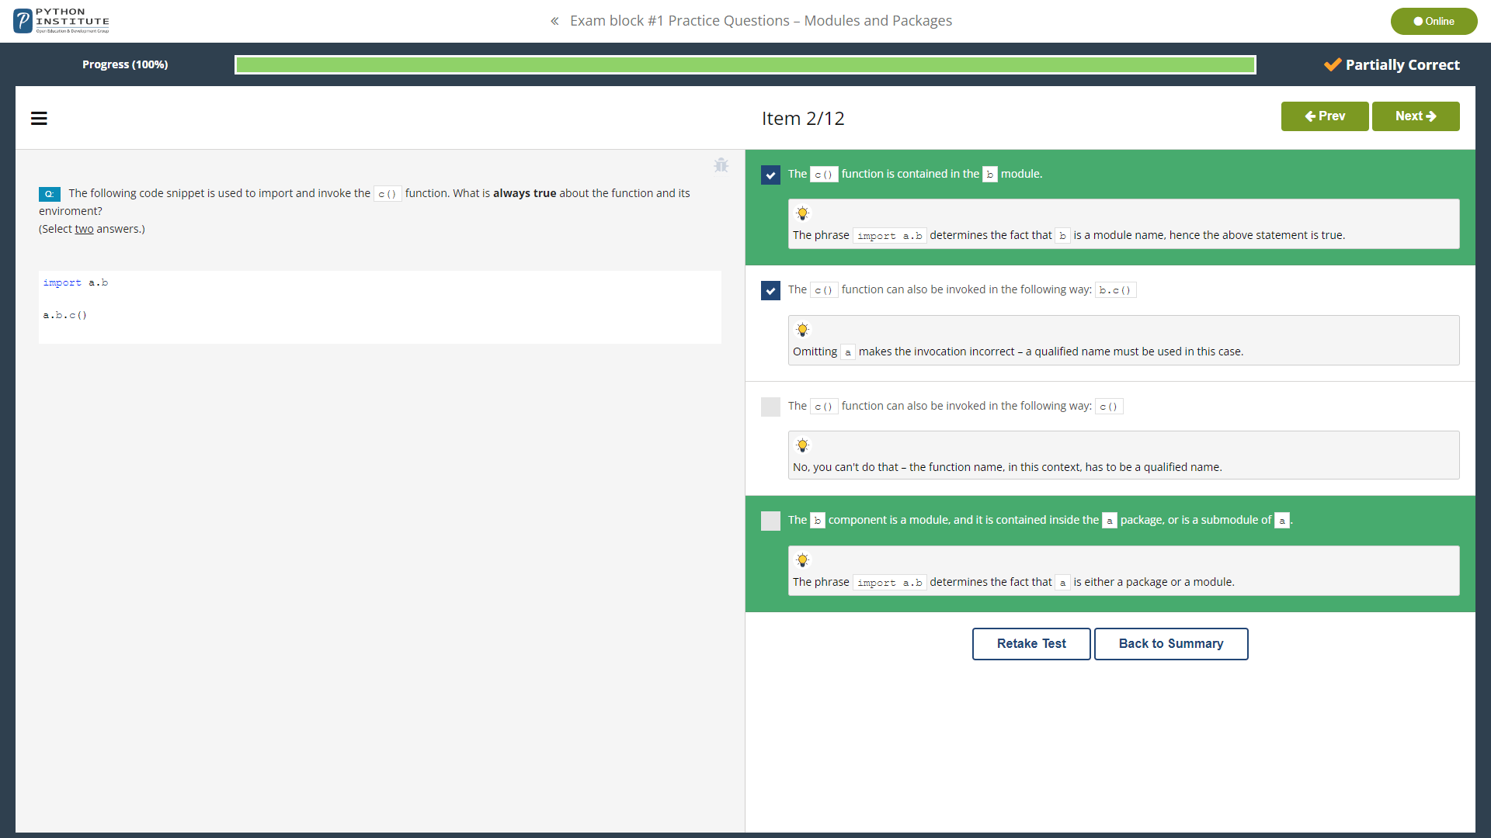Go to the previous item with Prev
The width and height of the screenshot is (1491, 838).
click(1324, 116)
